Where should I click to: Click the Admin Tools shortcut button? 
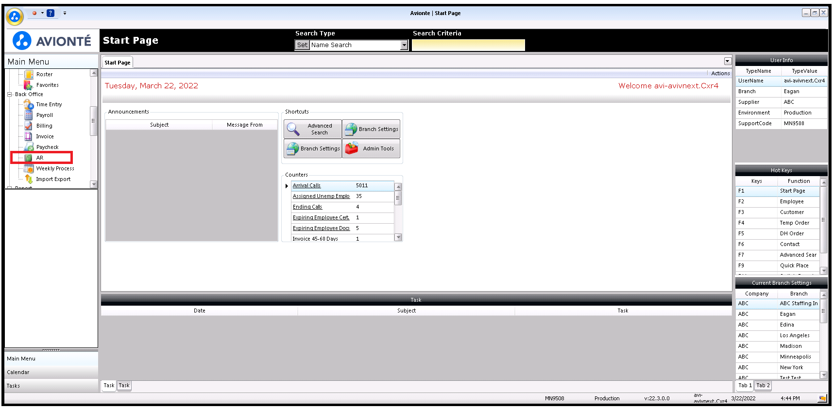click(x=371, y=148)
